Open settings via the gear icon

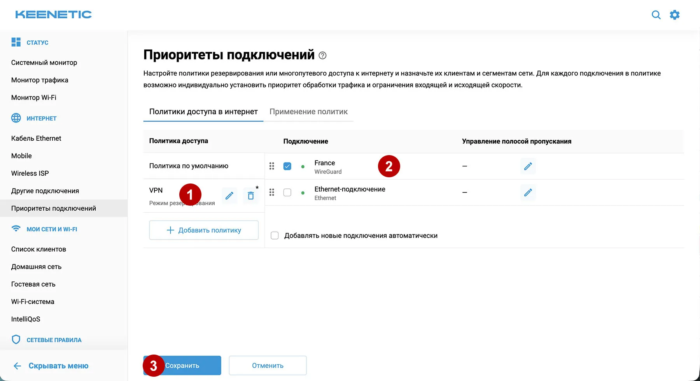pos(675,14)
